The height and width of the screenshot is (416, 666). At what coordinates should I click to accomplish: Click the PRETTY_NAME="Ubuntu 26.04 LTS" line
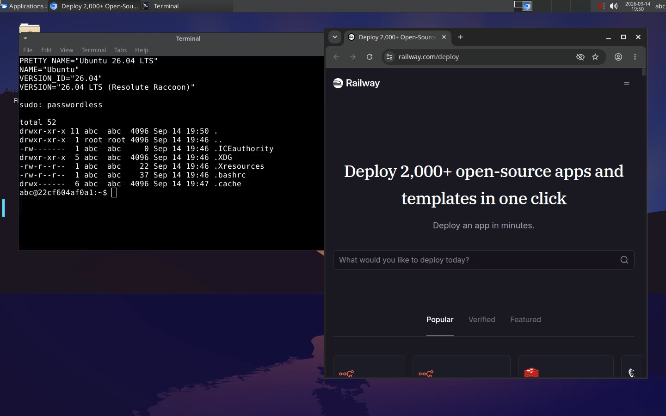(88, 61)
